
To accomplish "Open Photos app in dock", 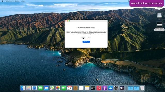I will (58, 88).
